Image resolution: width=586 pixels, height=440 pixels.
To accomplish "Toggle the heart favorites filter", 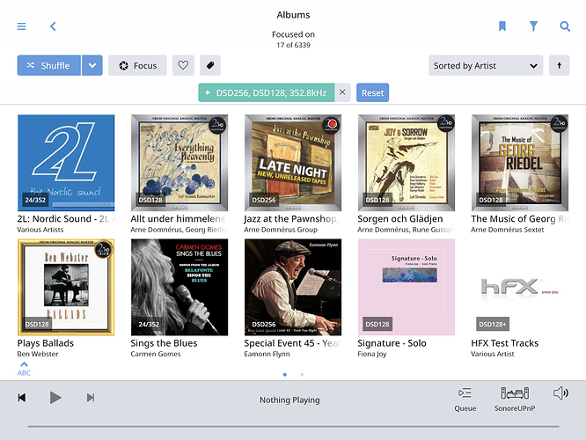I will pos(183,65).
